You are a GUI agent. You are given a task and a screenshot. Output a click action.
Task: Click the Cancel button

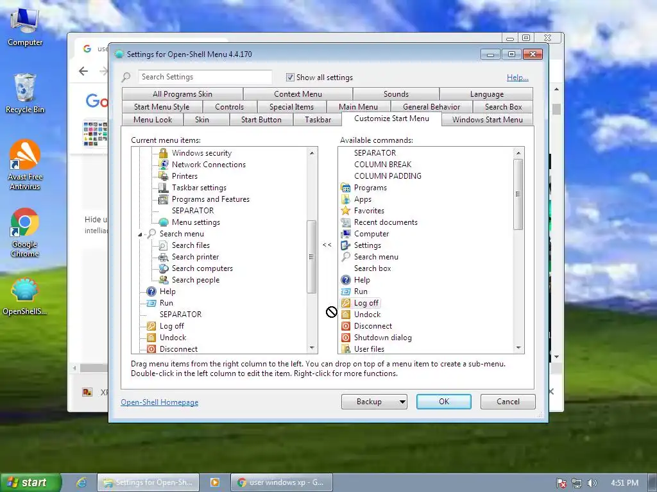point(508,402)
